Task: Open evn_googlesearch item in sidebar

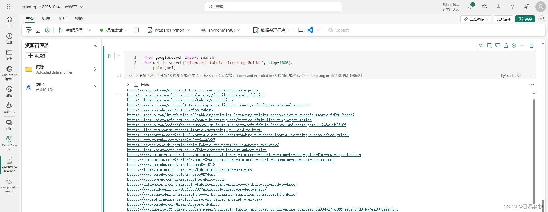Action: pos(9,185)
